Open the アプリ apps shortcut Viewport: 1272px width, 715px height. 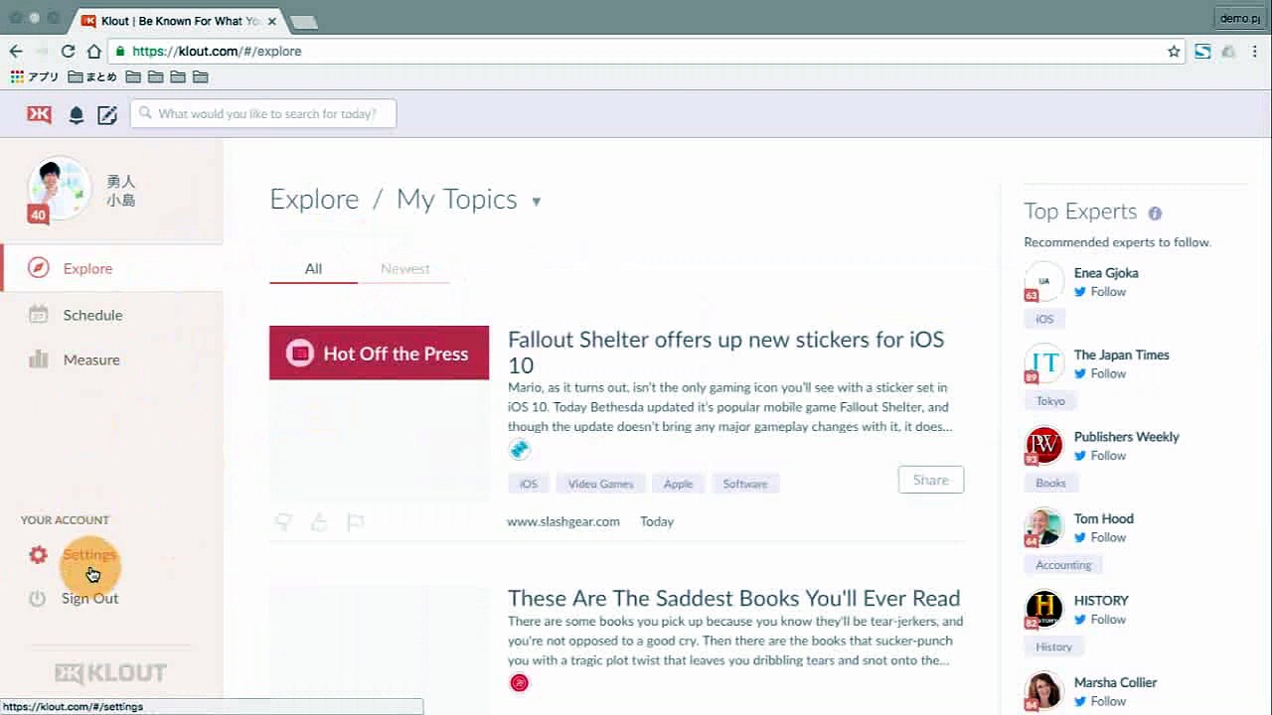35,76
